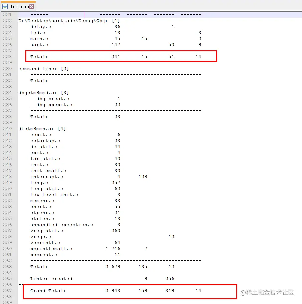Click the value 256 in Linker created row

point(170,279)
